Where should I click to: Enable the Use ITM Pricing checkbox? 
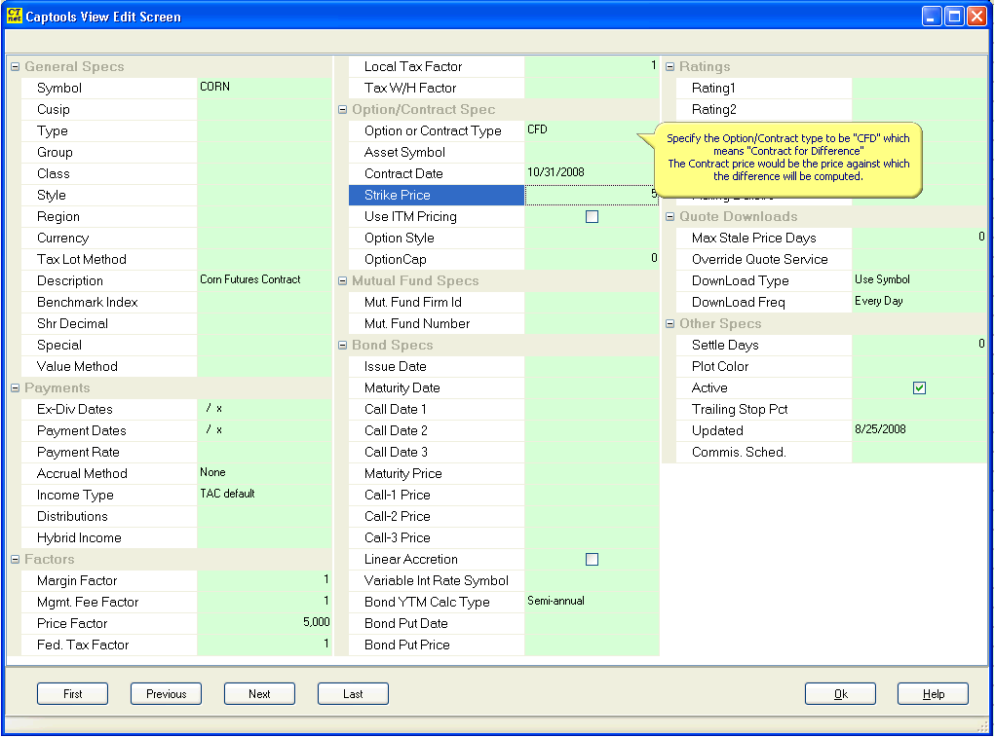click(592, 217)
